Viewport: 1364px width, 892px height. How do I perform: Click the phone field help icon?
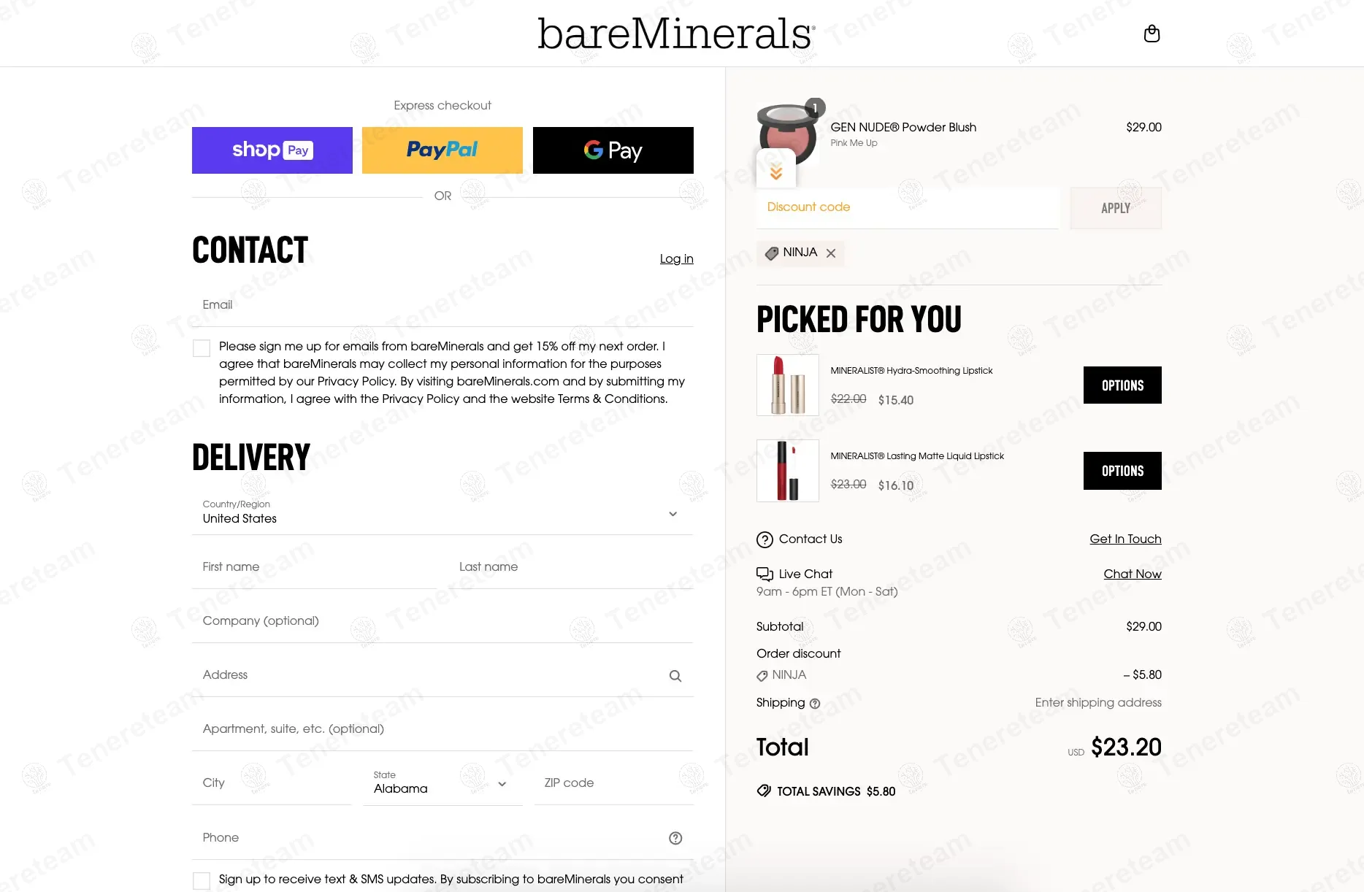675,838
